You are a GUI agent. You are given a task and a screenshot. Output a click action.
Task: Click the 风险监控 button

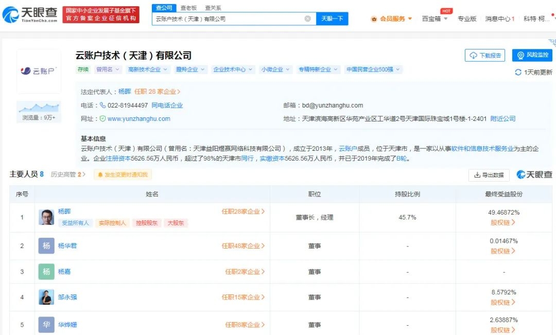532,55
